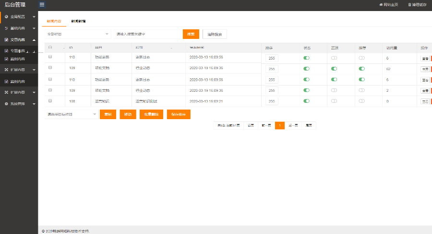This screenshot has height=234, width=432.
Task: Check the box for the ID 108 row
Action: [x=50, y=101]
